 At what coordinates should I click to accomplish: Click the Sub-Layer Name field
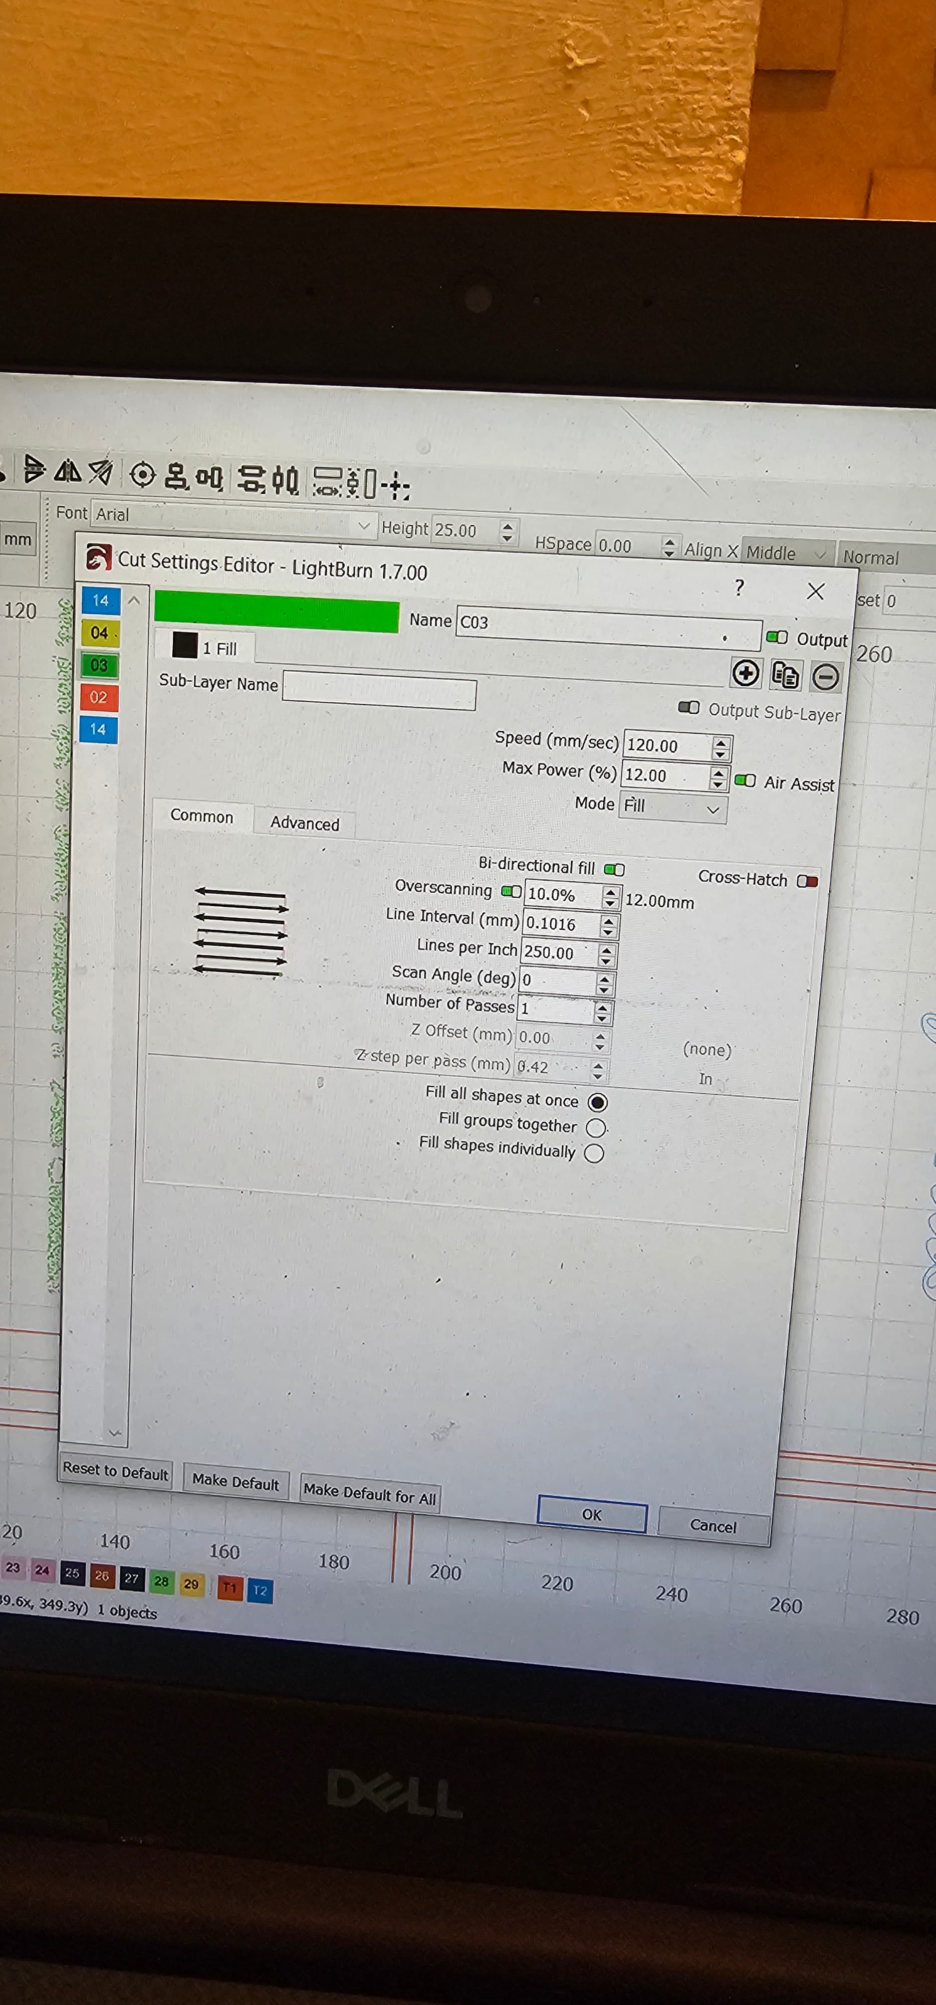pyautogui.click(x=379, y=690)
